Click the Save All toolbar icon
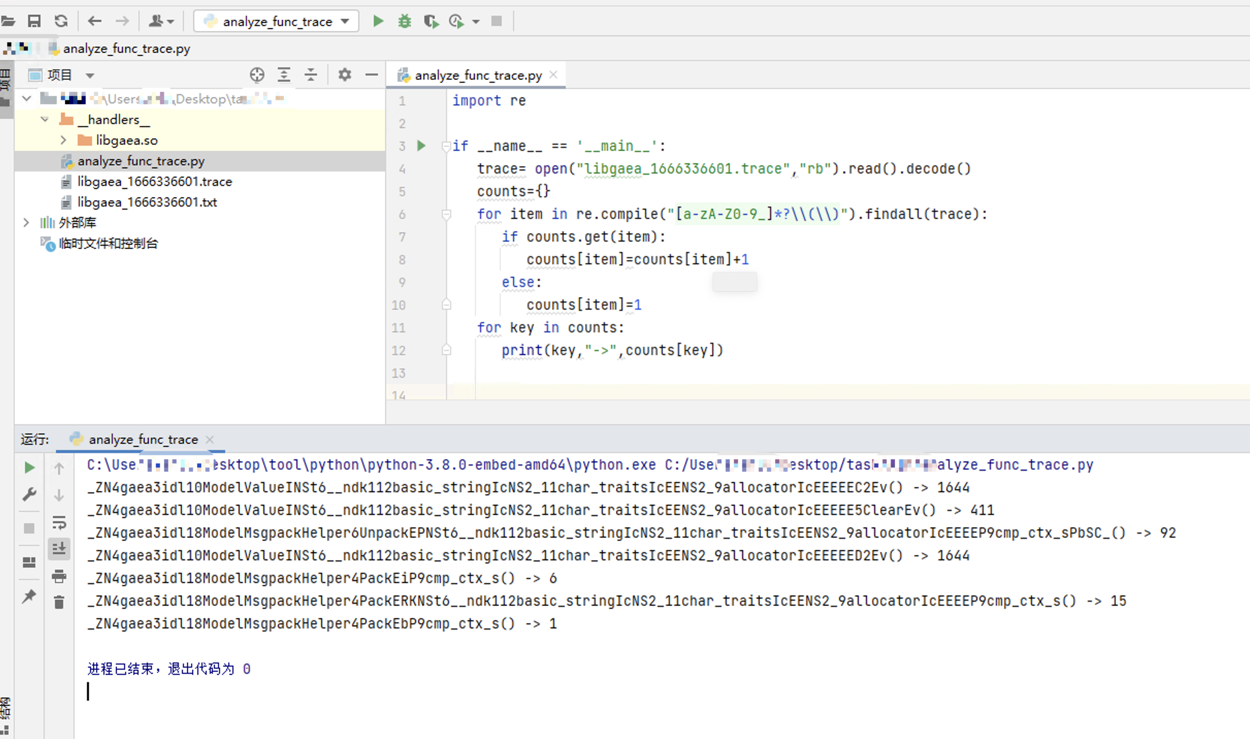1250x739 pixels. [34, 21]
